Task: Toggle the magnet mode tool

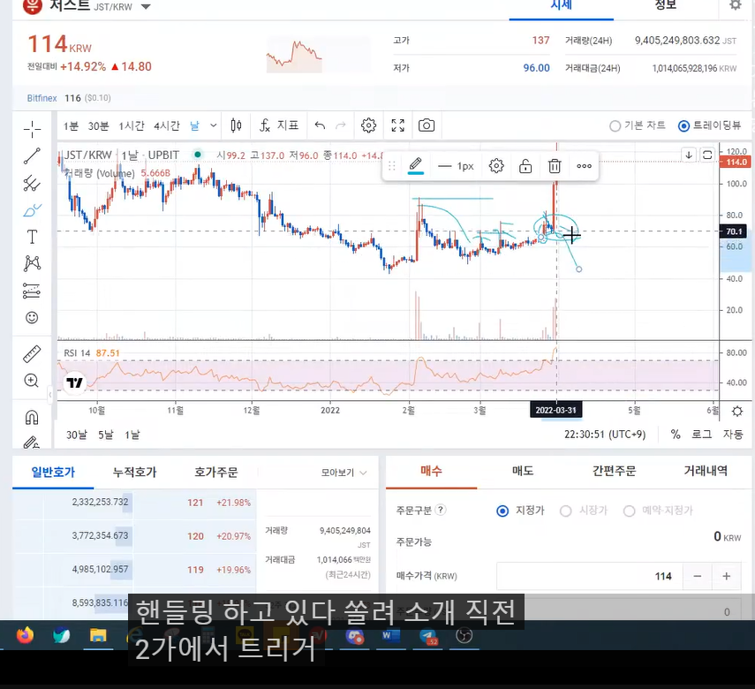Action: [x=32, y=417]
